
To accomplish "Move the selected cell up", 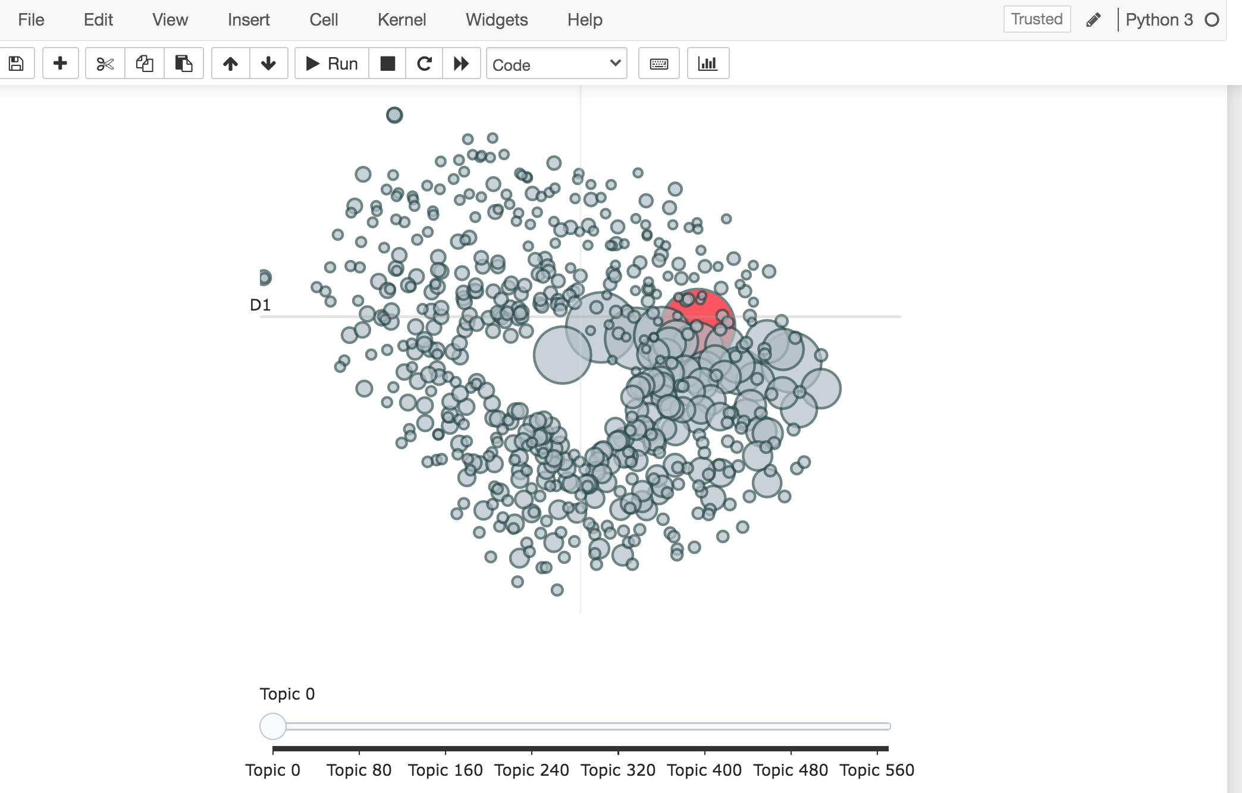I will [231, 63].
